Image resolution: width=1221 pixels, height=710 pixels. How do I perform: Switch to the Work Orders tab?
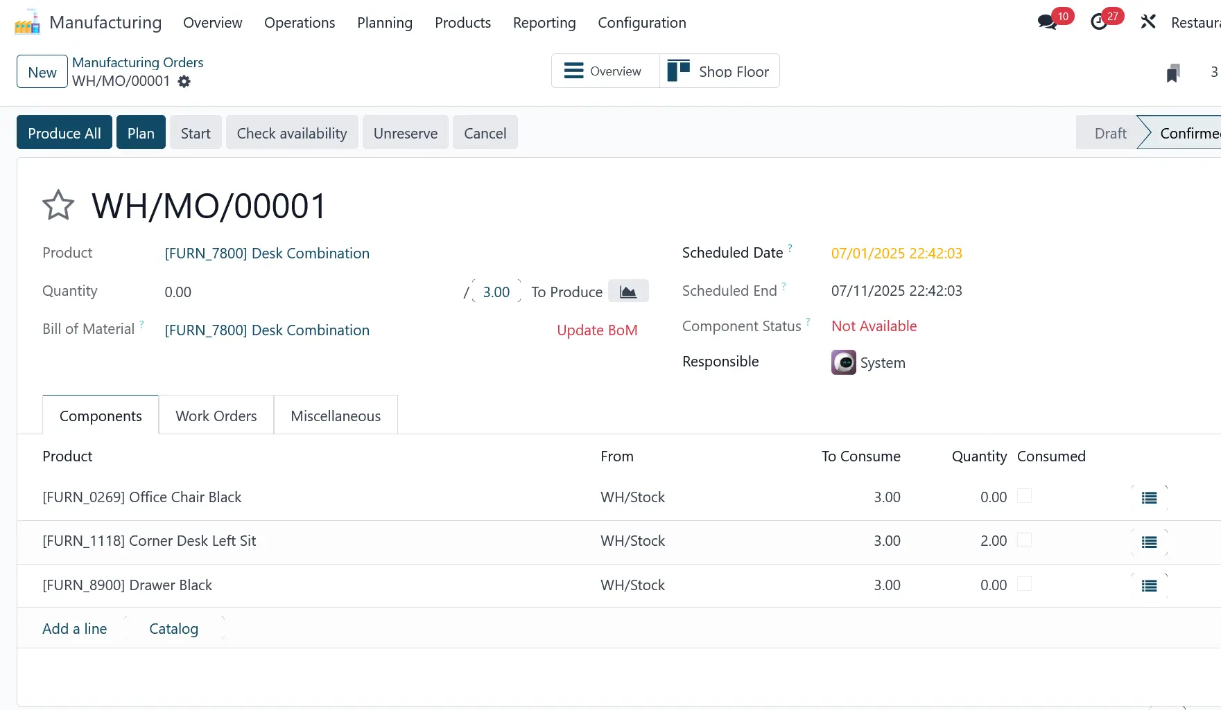coord(216,416)
